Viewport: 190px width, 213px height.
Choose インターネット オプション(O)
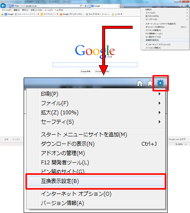(x=76, y=194)
